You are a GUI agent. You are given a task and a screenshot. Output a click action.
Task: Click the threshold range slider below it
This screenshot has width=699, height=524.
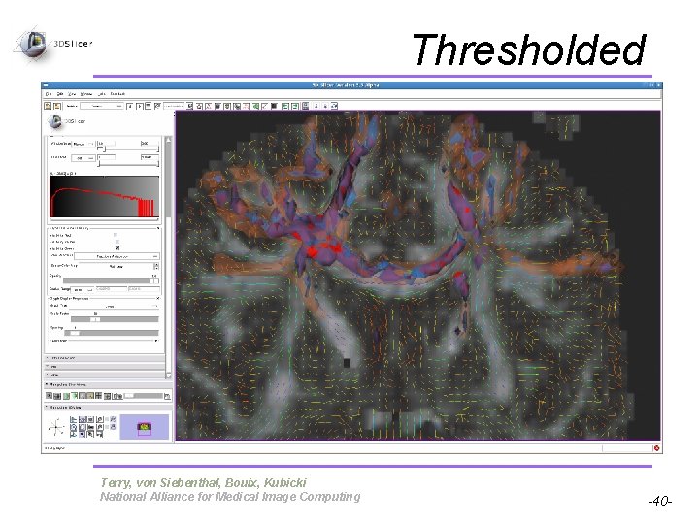pyautogui.click(x=128, y=164)
